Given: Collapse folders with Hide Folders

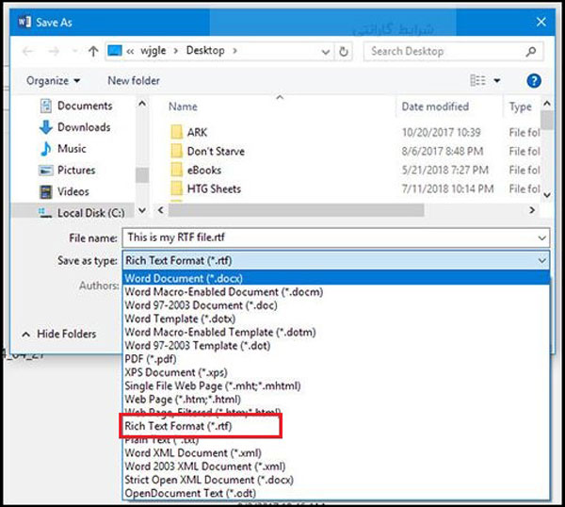Looking at the screenshot, I should click(x=59, y=334).
